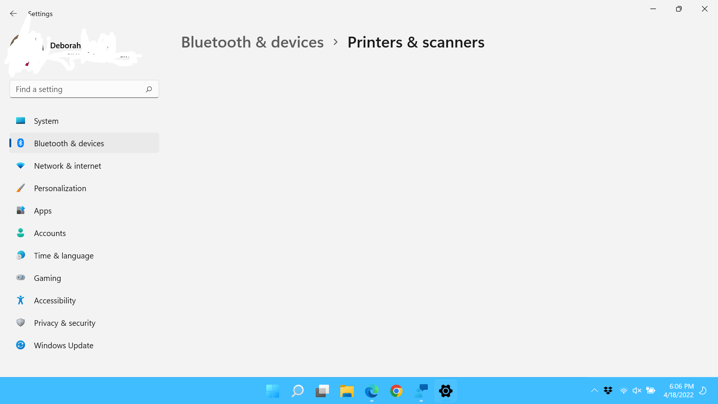This screenshot has width=718, height=404.
Task: Select Apps from the settings sidebar
Action: (42, 210)
